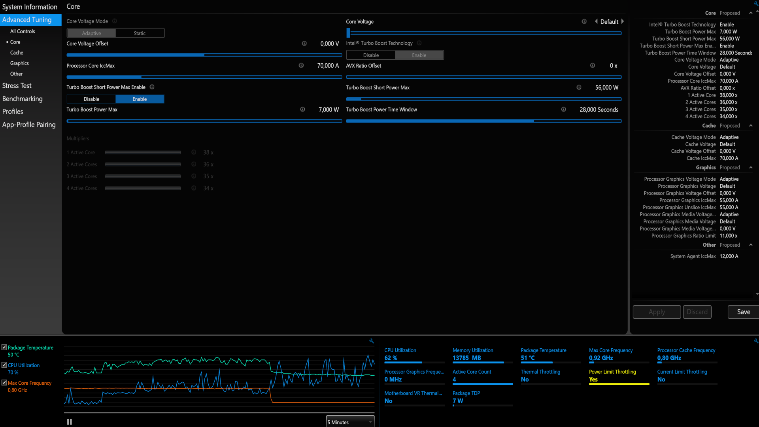Click right arrow next to Core Voltage Default
The width and height of the screenshot is (759, 427).
[622, 22]
